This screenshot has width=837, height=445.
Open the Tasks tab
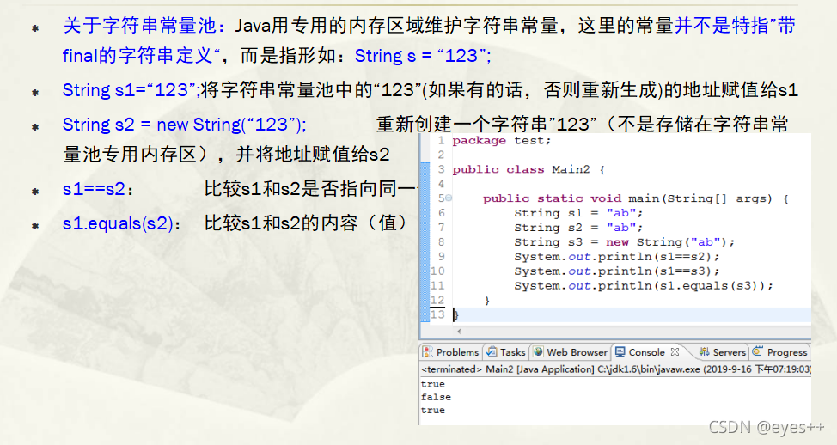[x=506, y=352]
